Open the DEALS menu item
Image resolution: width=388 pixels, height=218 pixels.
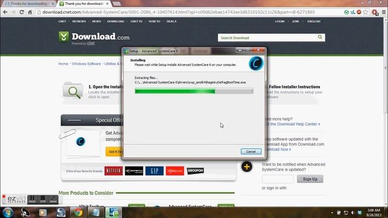point(172,22)
